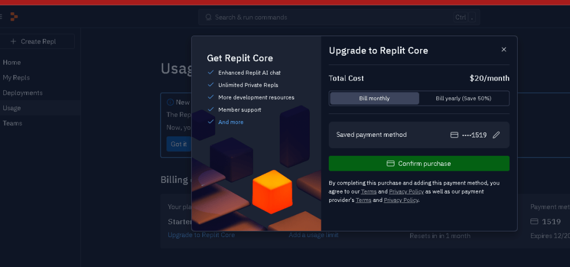This screenshot has height=267, width=570.
Task: Open Replit Privacy Policy link
Action: 406,191
